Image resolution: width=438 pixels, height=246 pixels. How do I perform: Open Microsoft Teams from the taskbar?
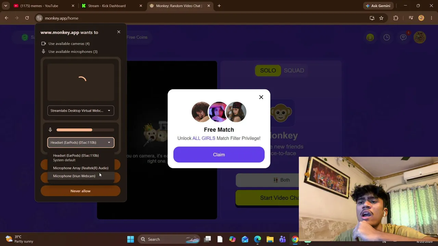coord(282,240)
